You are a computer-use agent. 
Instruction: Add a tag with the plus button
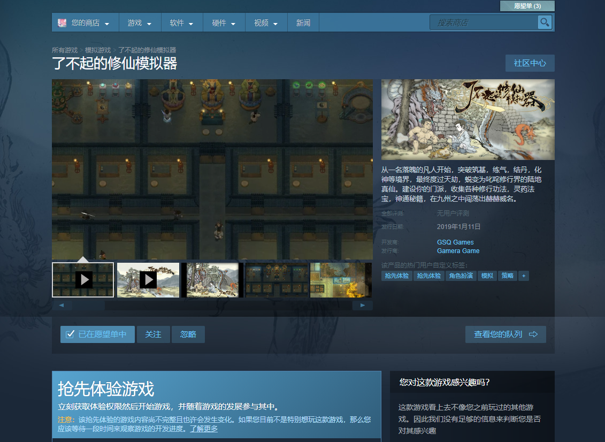coord(524,276)
